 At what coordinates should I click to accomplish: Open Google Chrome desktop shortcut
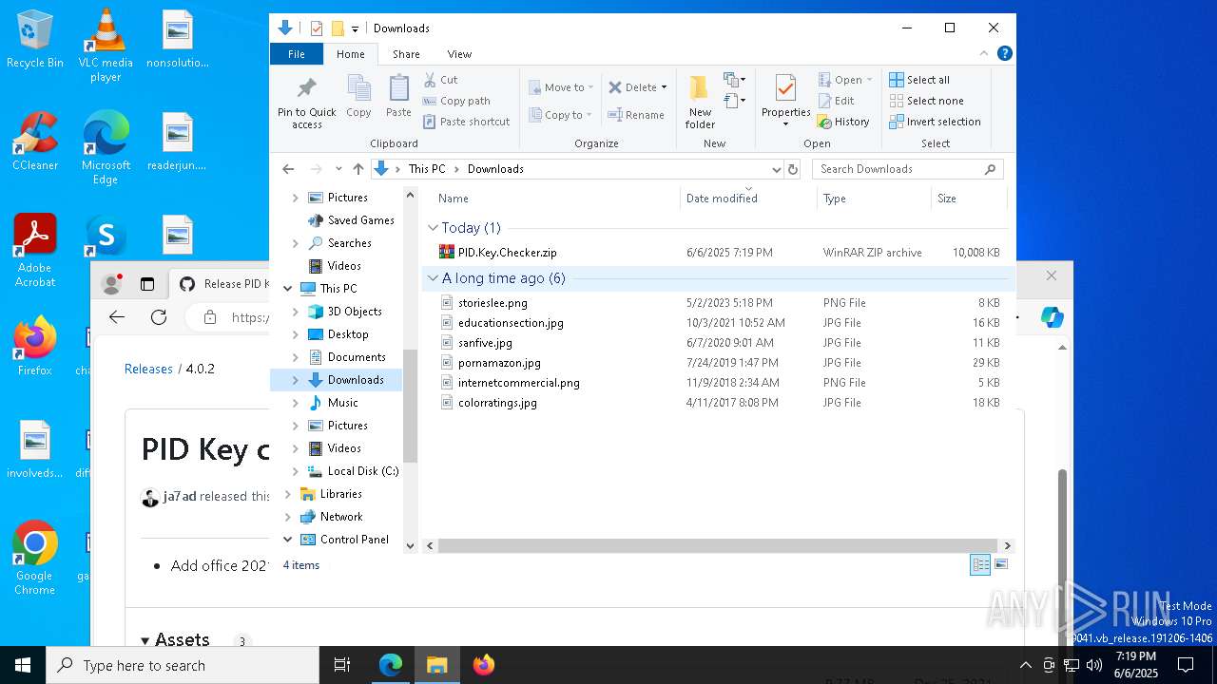(34, 558)
